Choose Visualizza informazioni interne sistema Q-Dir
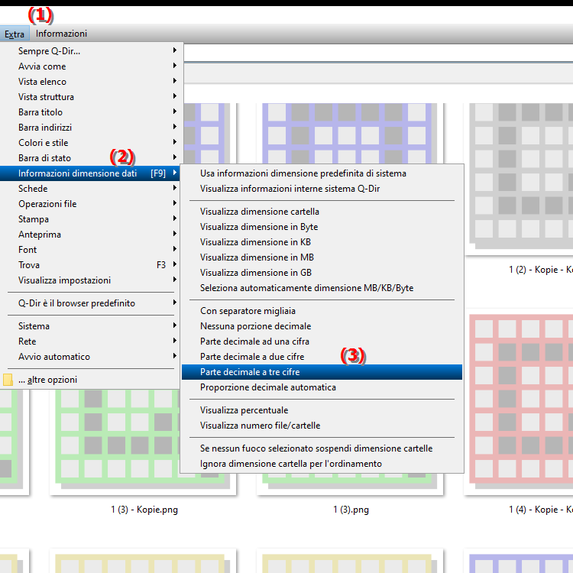 (322, 189)
